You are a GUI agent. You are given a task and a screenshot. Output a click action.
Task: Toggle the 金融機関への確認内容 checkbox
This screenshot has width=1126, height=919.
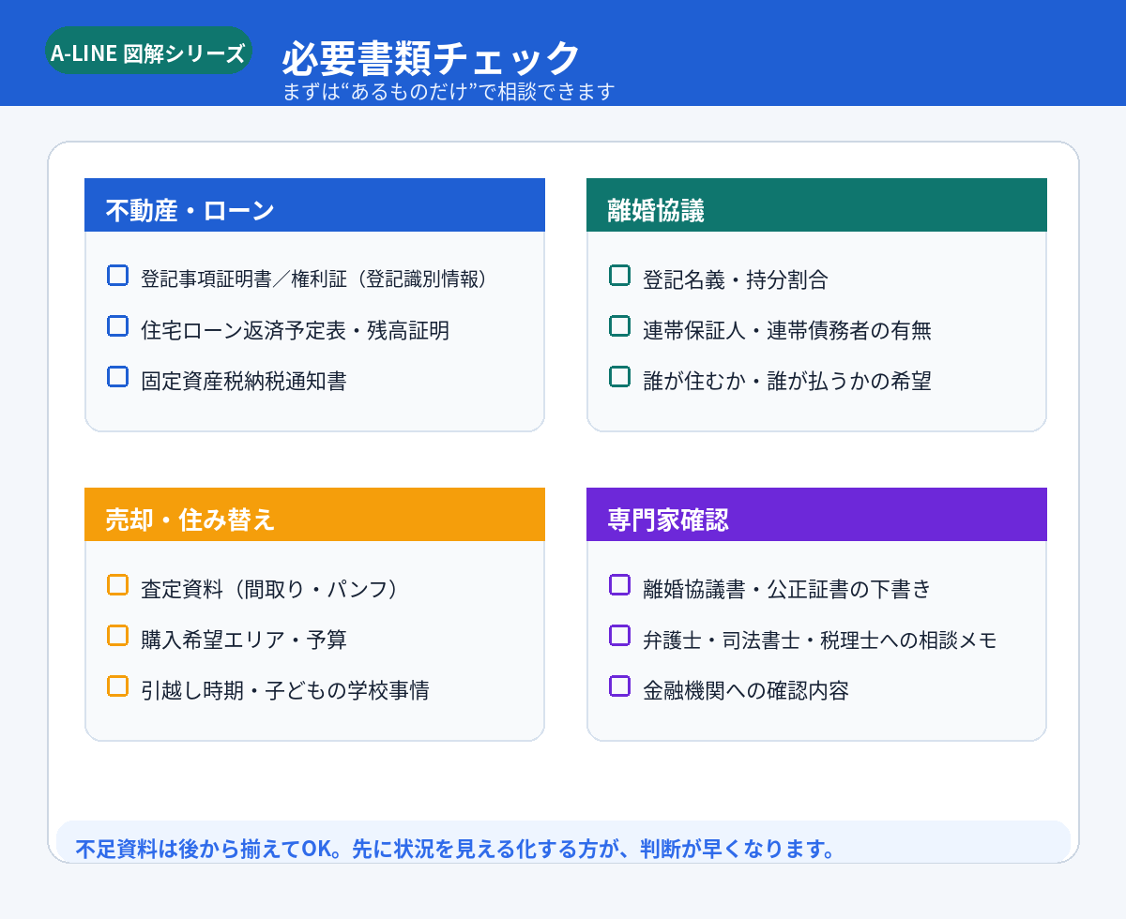tap(619, 686)
